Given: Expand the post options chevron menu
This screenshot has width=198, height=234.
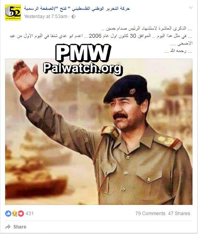Looking at the screenshot, I should click(191, 7).
